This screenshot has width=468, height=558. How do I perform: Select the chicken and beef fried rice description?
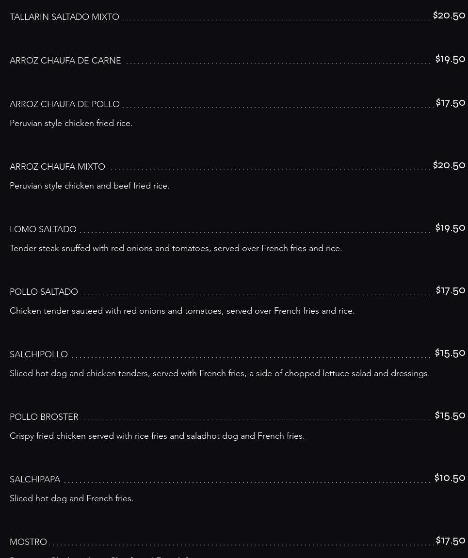(x=90, y=186)
